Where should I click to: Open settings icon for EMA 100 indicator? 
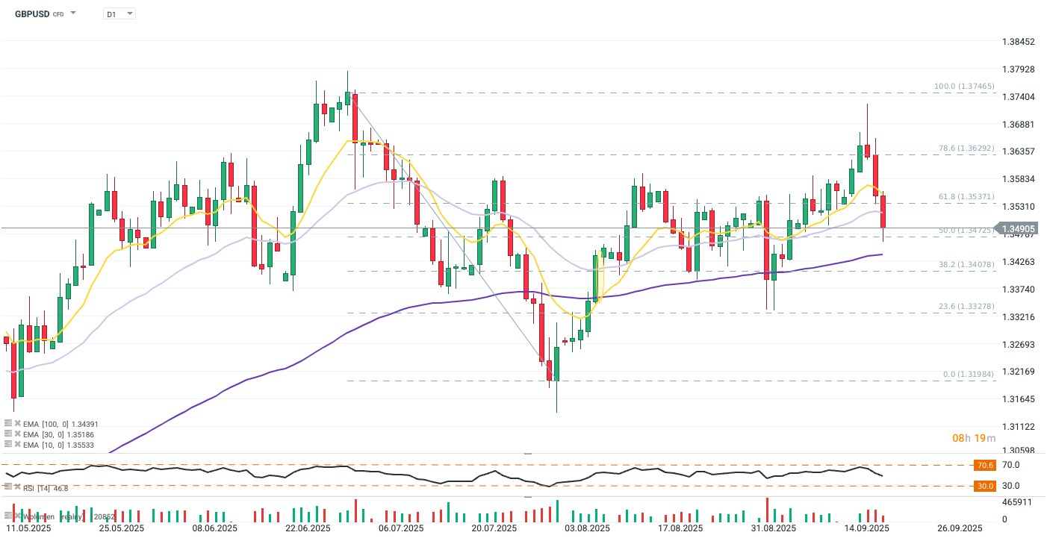[x=8, y=422]
